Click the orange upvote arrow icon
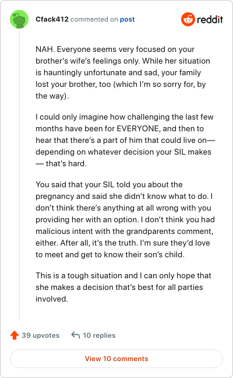The width and height of the screenshot is (233, 378). [x=15, y=335]
